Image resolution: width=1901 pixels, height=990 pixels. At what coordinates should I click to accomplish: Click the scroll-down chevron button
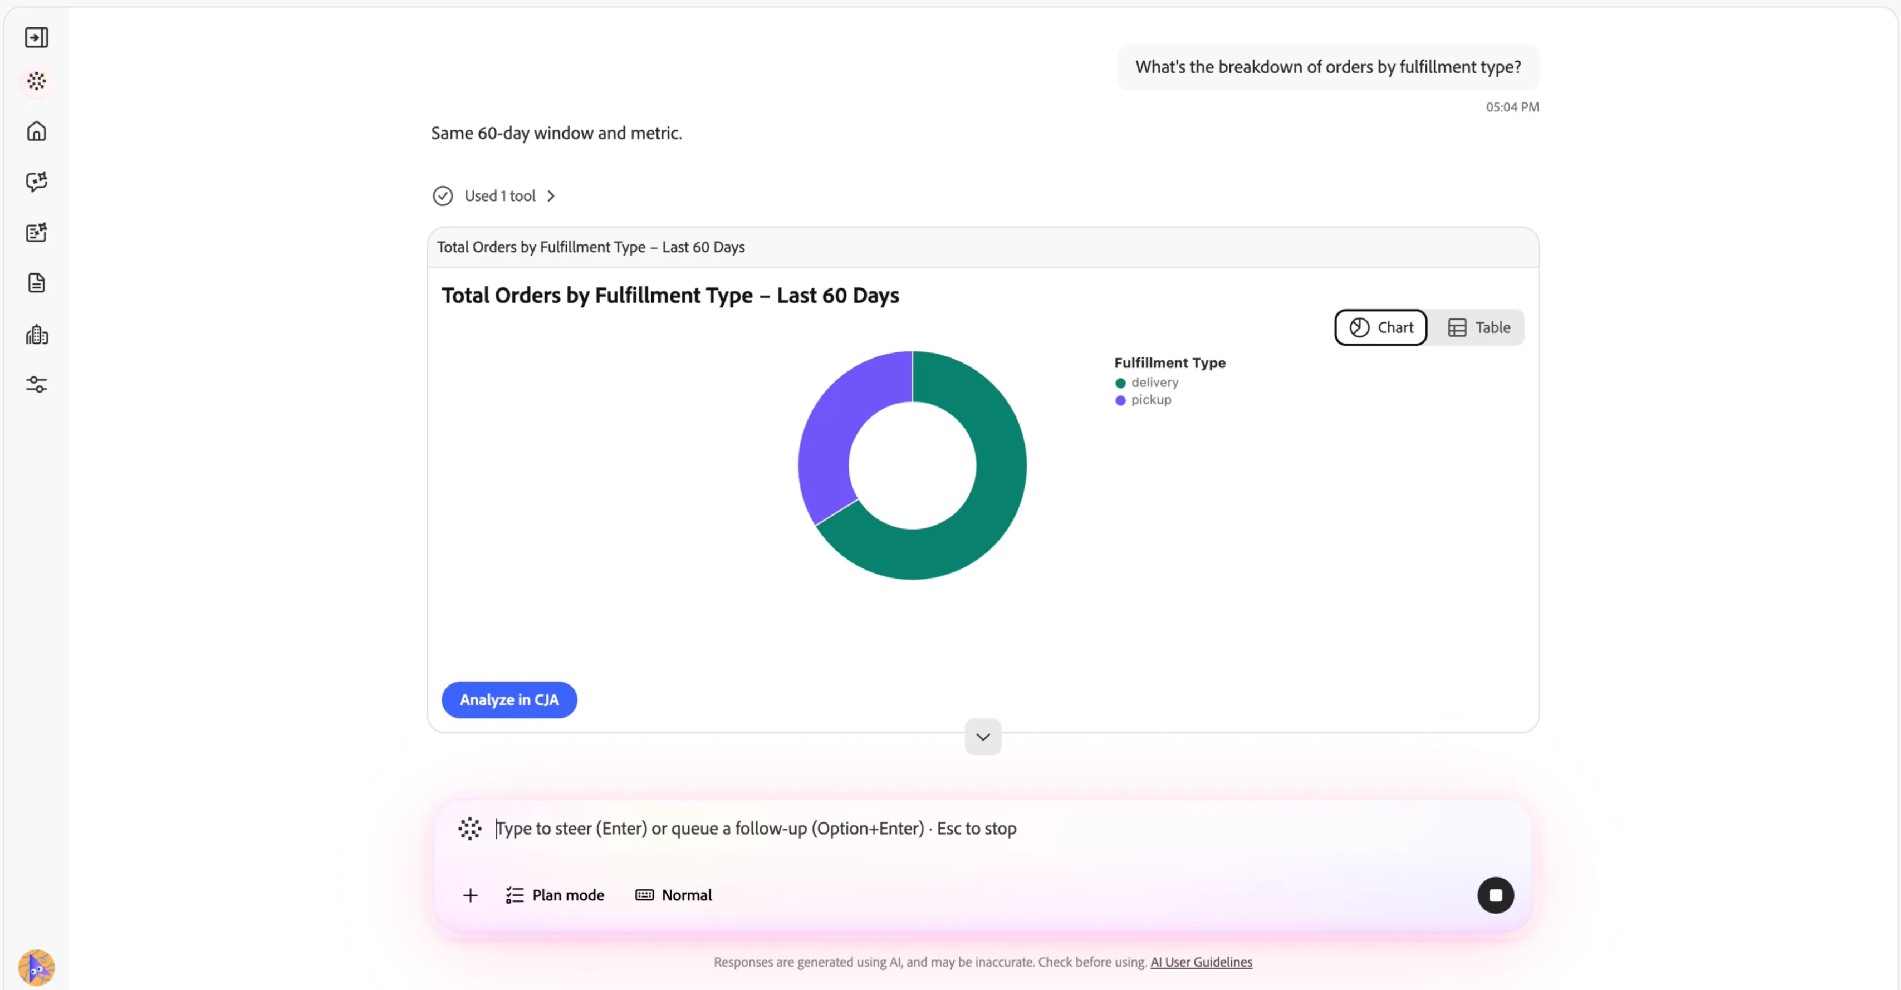click(982, 736)
